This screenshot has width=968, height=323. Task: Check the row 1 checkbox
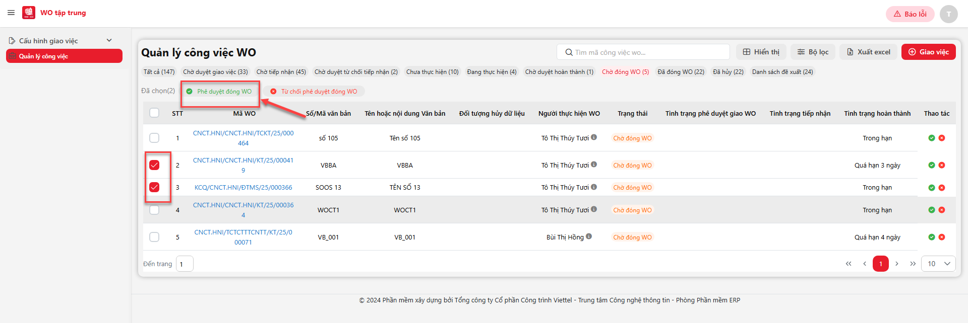click(x=154, y=138)
